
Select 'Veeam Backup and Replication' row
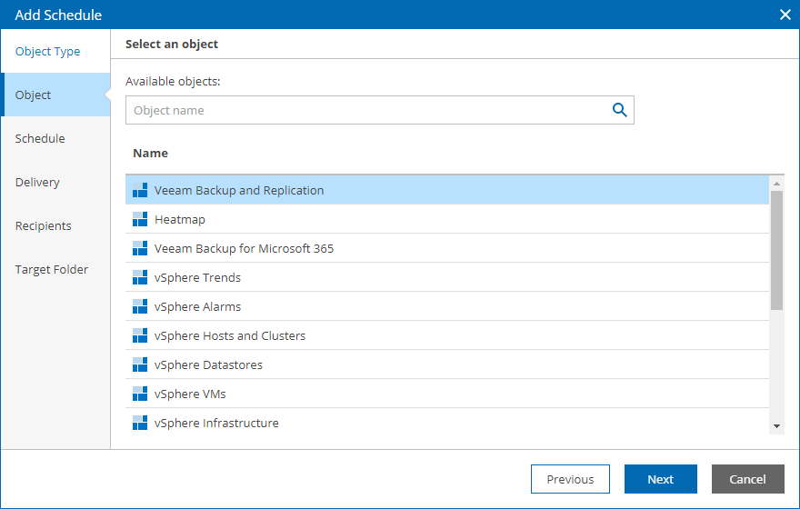click(x=447, y=190)
